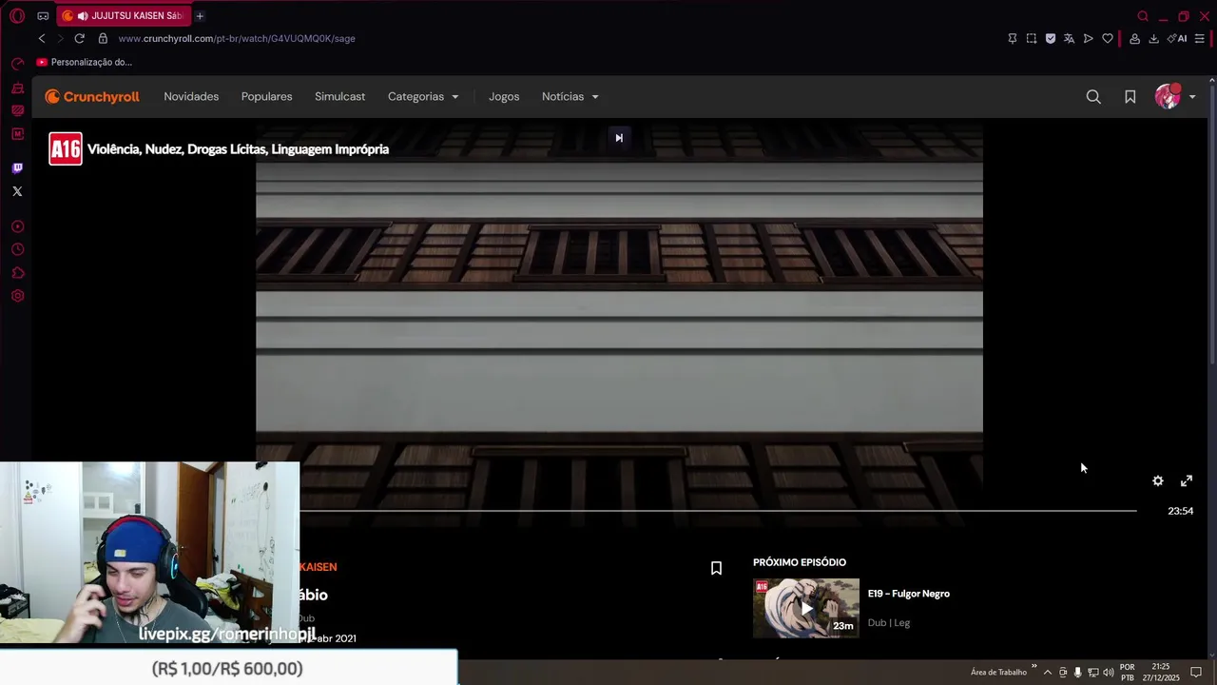Open the Simulcast page
The width and height of the screenshot is (1217, 685).
[339, 96]
